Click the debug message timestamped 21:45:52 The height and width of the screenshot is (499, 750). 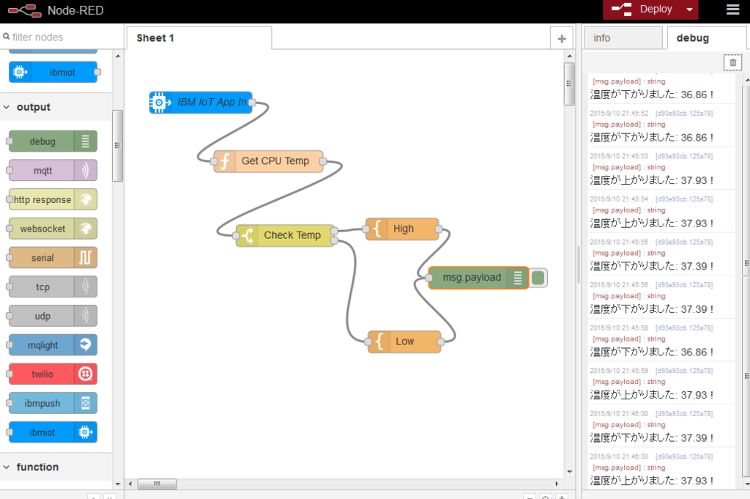pyautogui.click(x=661, y=125)
